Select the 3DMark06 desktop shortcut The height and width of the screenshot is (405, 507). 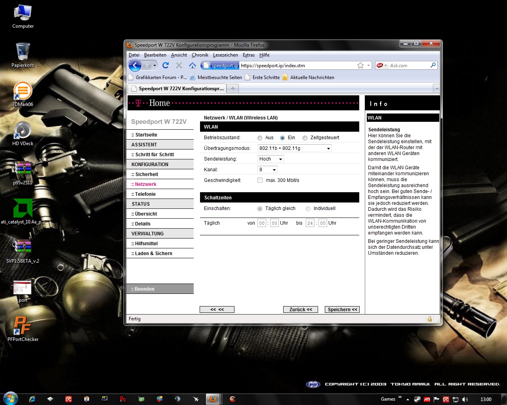coord(23,94)
